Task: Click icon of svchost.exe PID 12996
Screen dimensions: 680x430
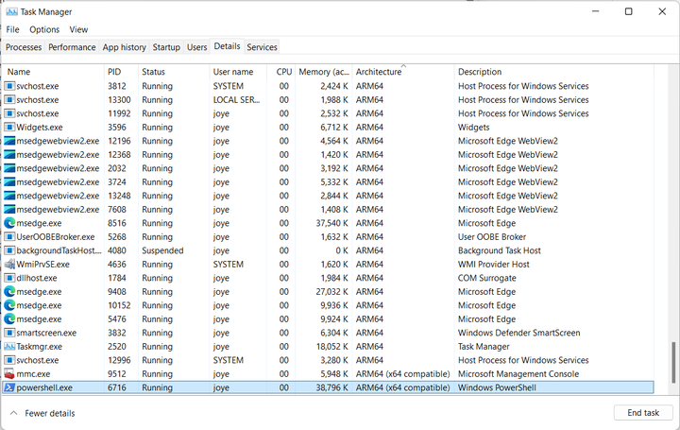Action: 9,360
